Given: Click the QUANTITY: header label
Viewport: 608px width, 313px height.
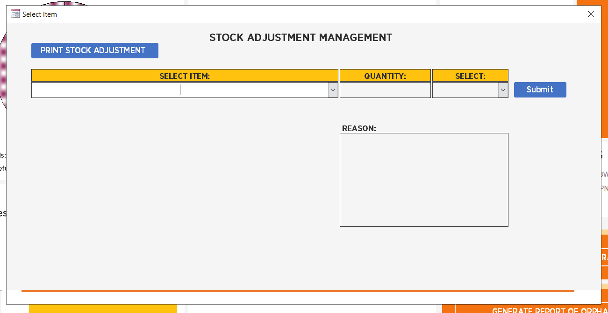Looking at the screenshot, I should [x=385, y=76].
